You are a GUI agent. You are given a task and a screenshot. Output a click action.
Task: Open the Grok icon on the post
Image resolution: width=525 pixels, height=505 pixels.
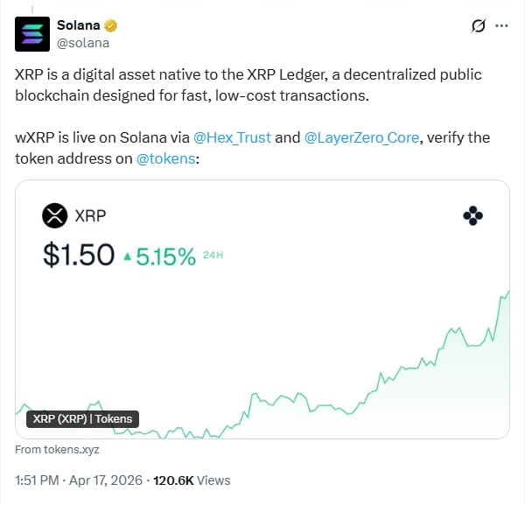(478, 25)
